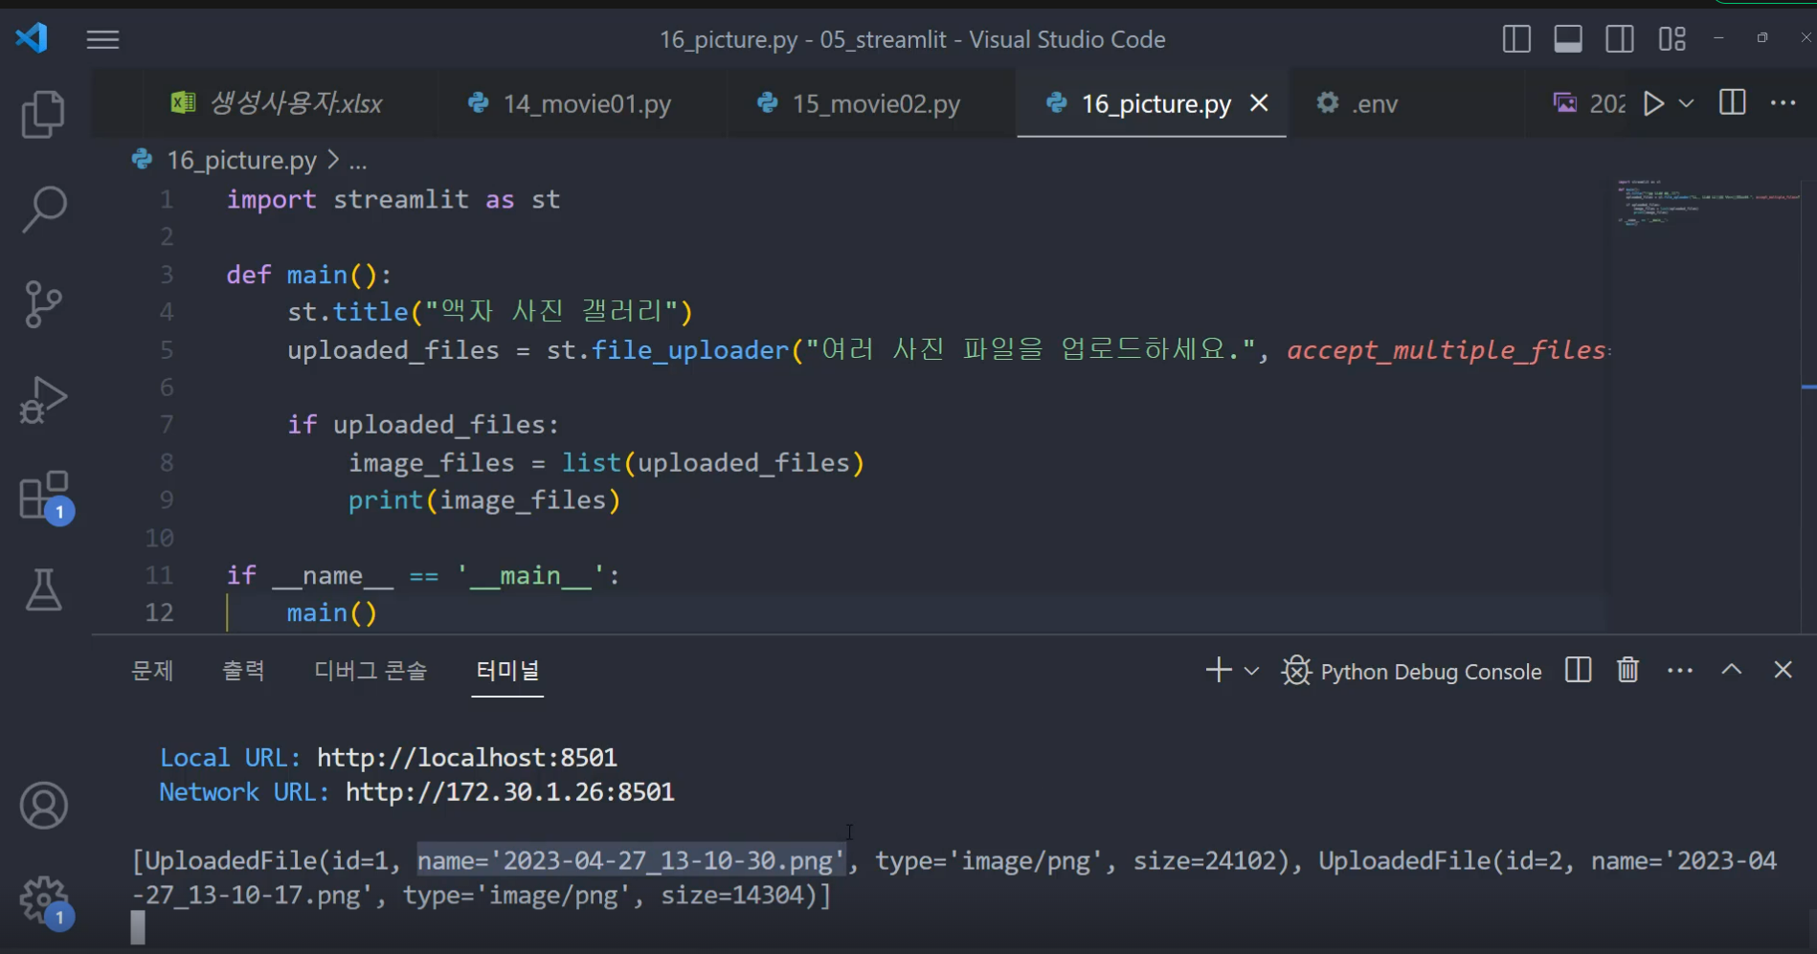This screenshot has width=1817, height=954.
Task: Click the terminal cursor prompt
Action: 138,928
